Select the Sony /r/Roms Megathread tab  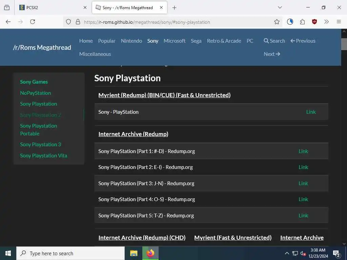129,7
